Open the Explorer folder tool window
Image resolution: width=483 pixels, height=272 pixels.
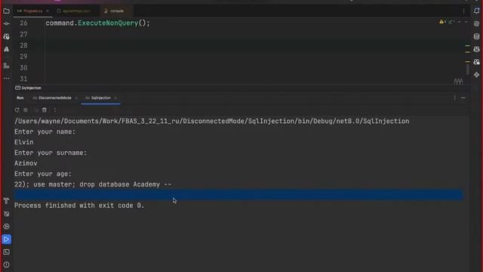6,11
